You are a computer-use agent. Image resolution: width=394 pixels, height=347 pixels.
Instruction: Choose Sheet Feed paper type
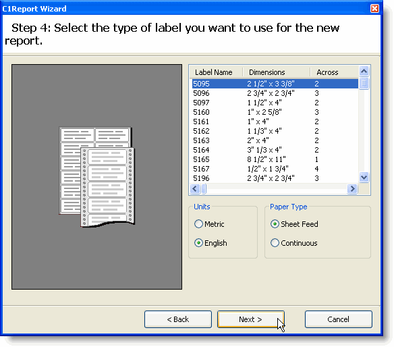pyautogui.click(x=294, y=223)
